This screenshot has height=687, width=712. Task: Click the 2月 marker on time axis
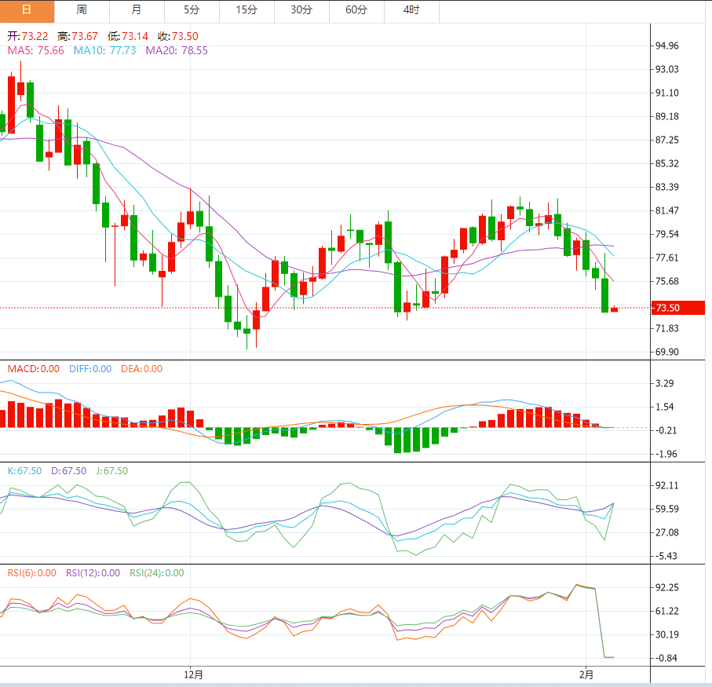point(586,674)
